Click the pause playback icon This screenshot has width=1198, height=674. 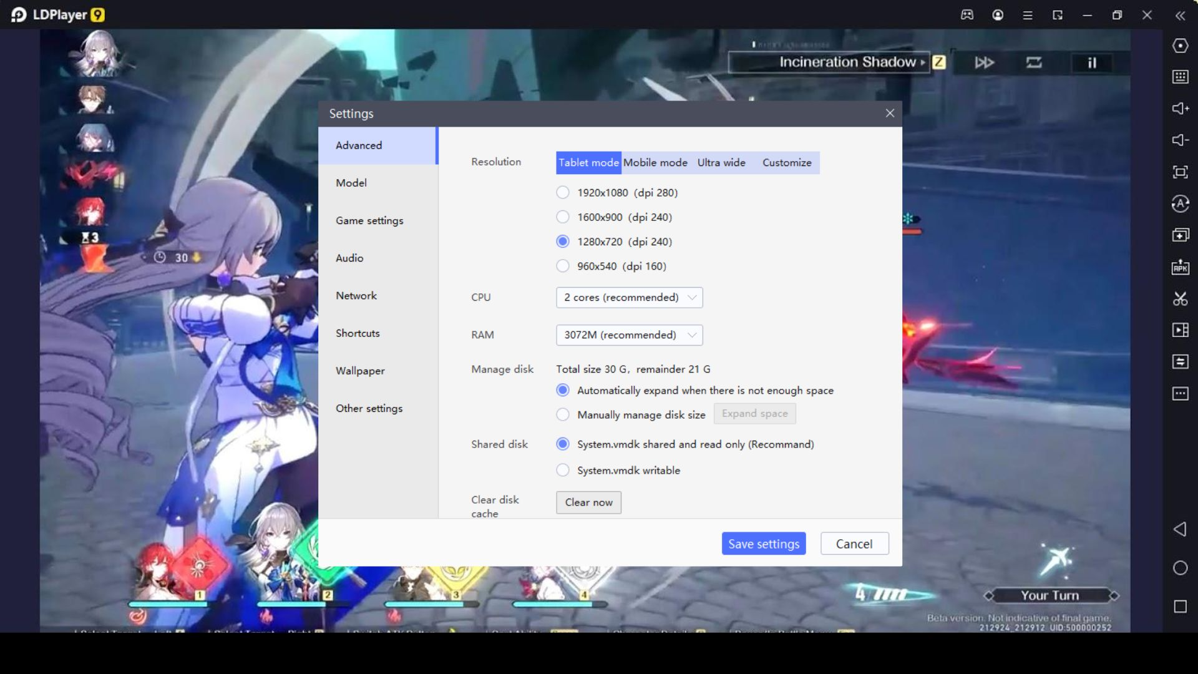[x=1093, y=62]
